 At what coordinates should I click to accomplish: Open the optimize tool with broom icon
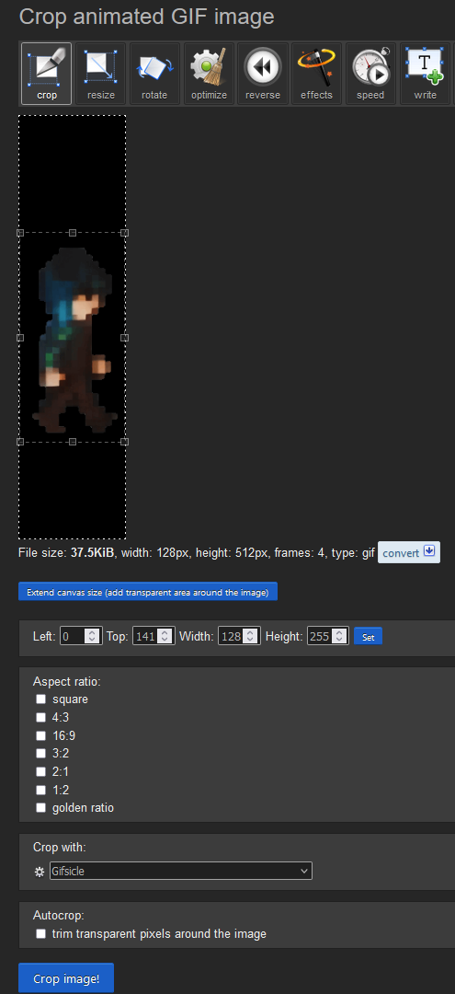[209, 73]
